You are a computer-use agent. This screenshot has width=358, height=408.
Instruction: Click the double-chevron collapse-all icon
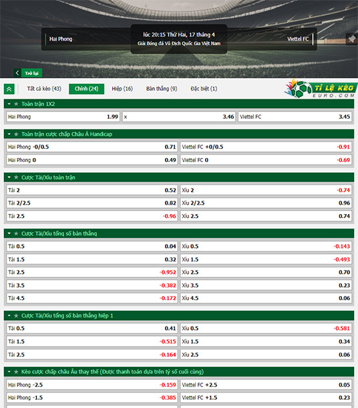9,89
